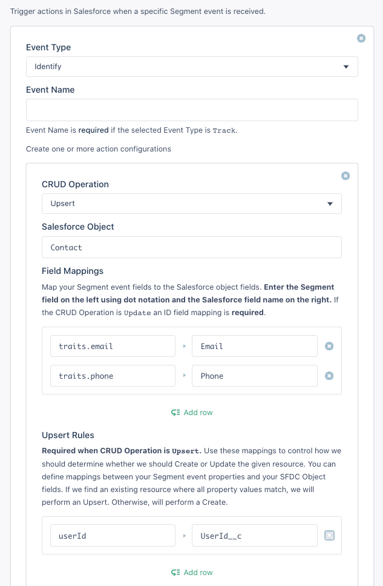
Task: Click the Phone Salesforce field input
Action: tap(254, 375)
